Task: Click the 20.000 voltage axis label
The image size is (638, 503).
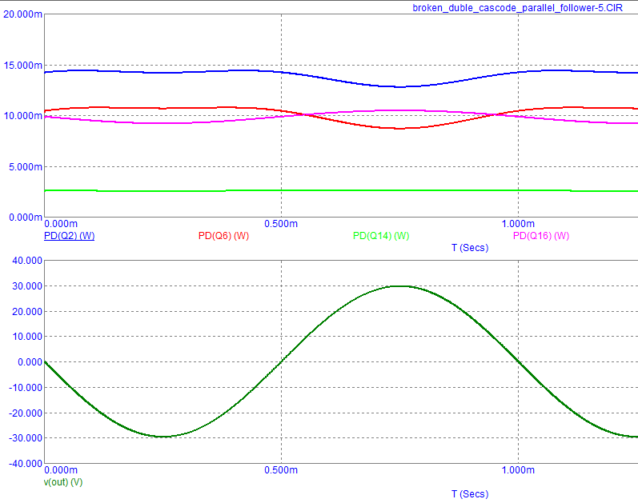Action: (x=27, y=312)
